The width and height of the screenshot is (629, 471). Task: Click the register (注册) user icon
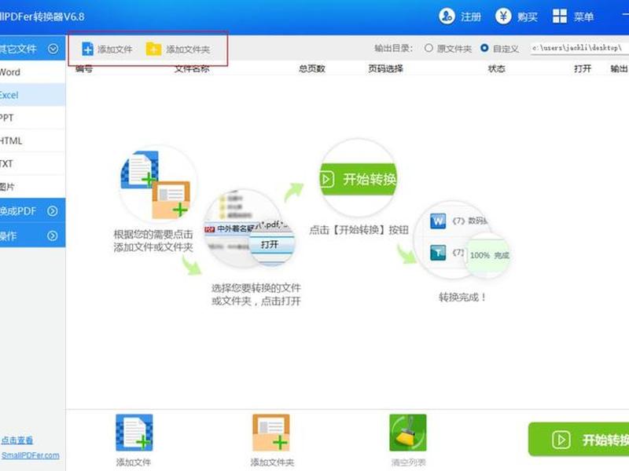(447, 16)
